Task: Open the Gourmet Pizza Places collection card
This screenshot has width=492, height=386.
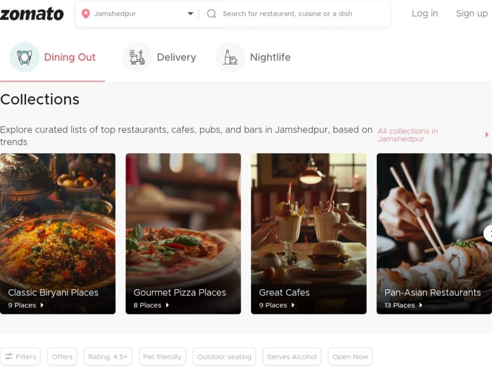Action: click(x=183, y=233)
